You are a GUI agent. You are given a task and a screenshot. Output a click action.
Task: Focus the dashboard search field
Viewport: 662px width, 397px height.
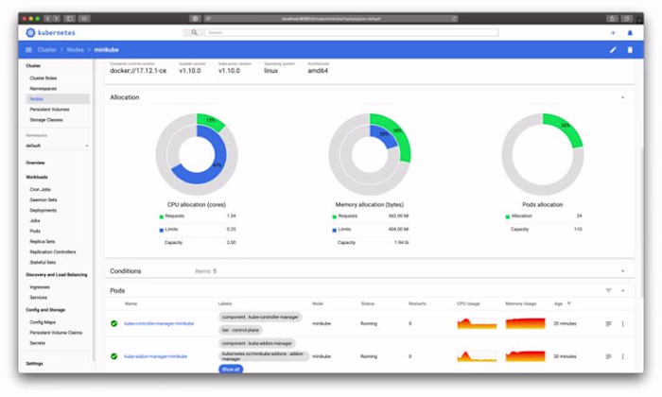[x=351, y=32]
